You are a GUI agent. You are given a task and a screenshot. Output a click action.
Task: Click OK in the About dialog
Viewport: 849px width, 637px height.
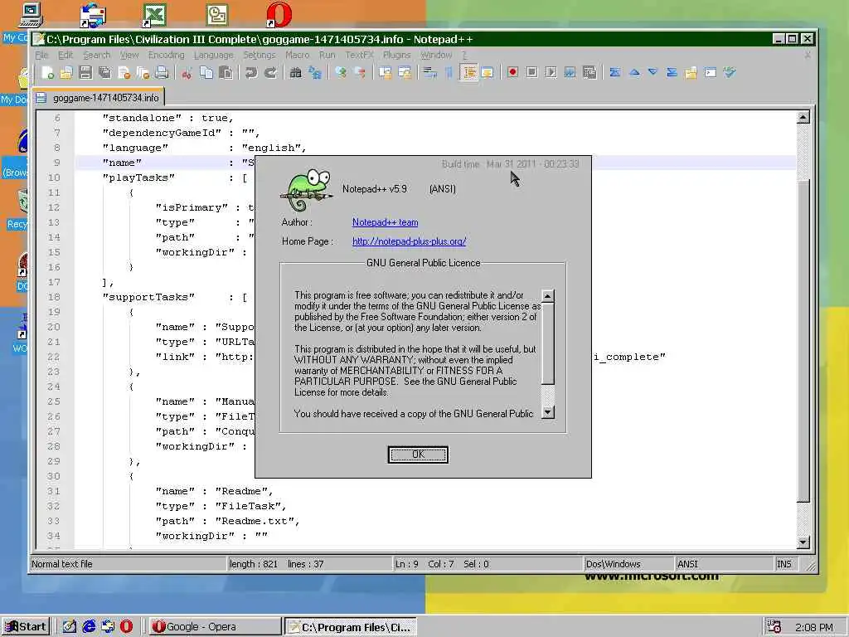(418, 455)
